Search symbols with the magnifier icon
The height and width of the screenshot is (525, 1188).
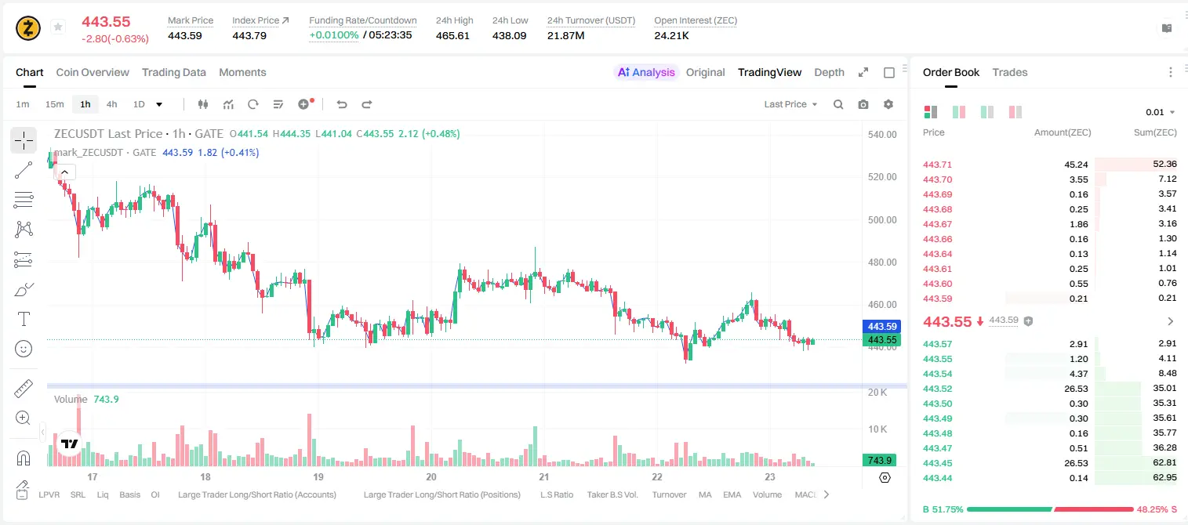[x=838, y=104]
